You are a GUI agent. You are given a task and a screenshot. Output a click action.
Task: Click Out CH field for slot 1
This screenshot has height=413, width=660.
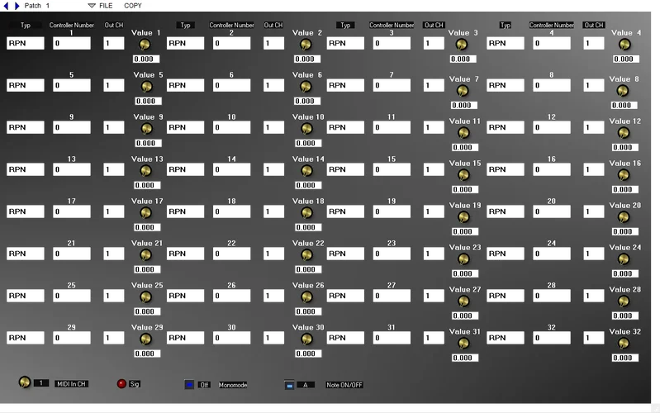(114, 43)
